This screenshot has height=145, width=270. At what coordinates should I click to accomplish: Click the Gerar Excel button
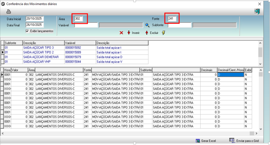tap(206, 141)
